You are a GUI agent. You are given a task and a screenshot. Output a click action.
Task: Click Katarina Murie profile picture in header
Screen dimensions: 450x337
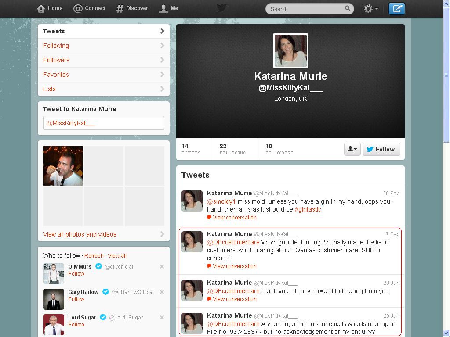(x=290, y=51)
